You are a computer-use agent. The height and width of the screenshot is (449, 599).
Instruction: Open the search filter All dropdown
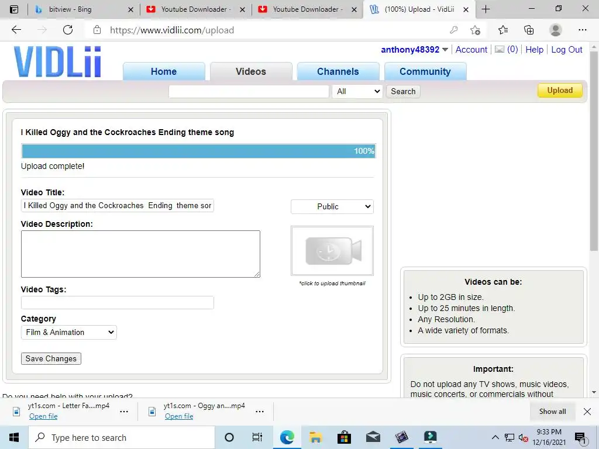pos(357,91)
